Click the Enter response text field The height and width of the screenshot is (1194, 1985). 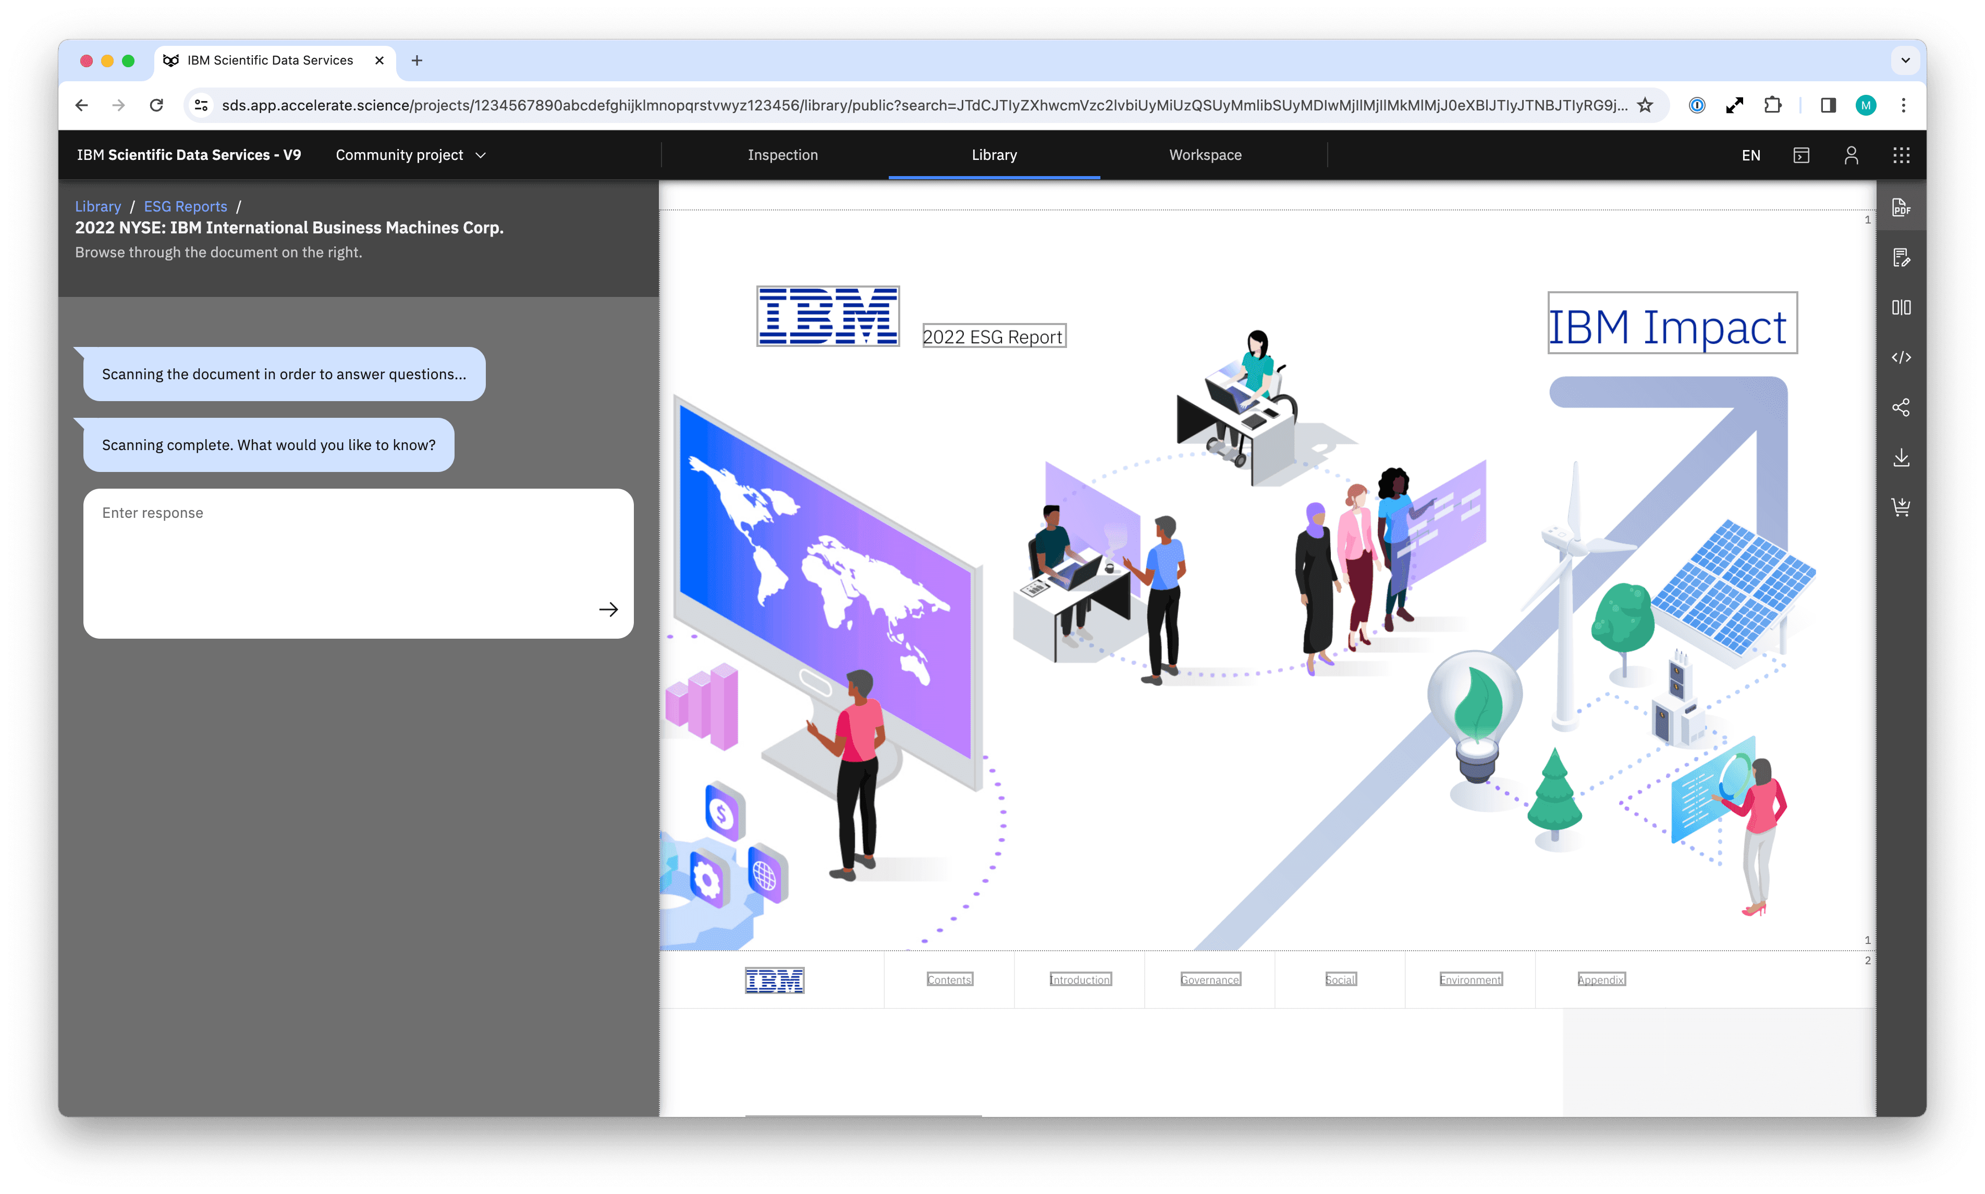[x=338, y=547]
